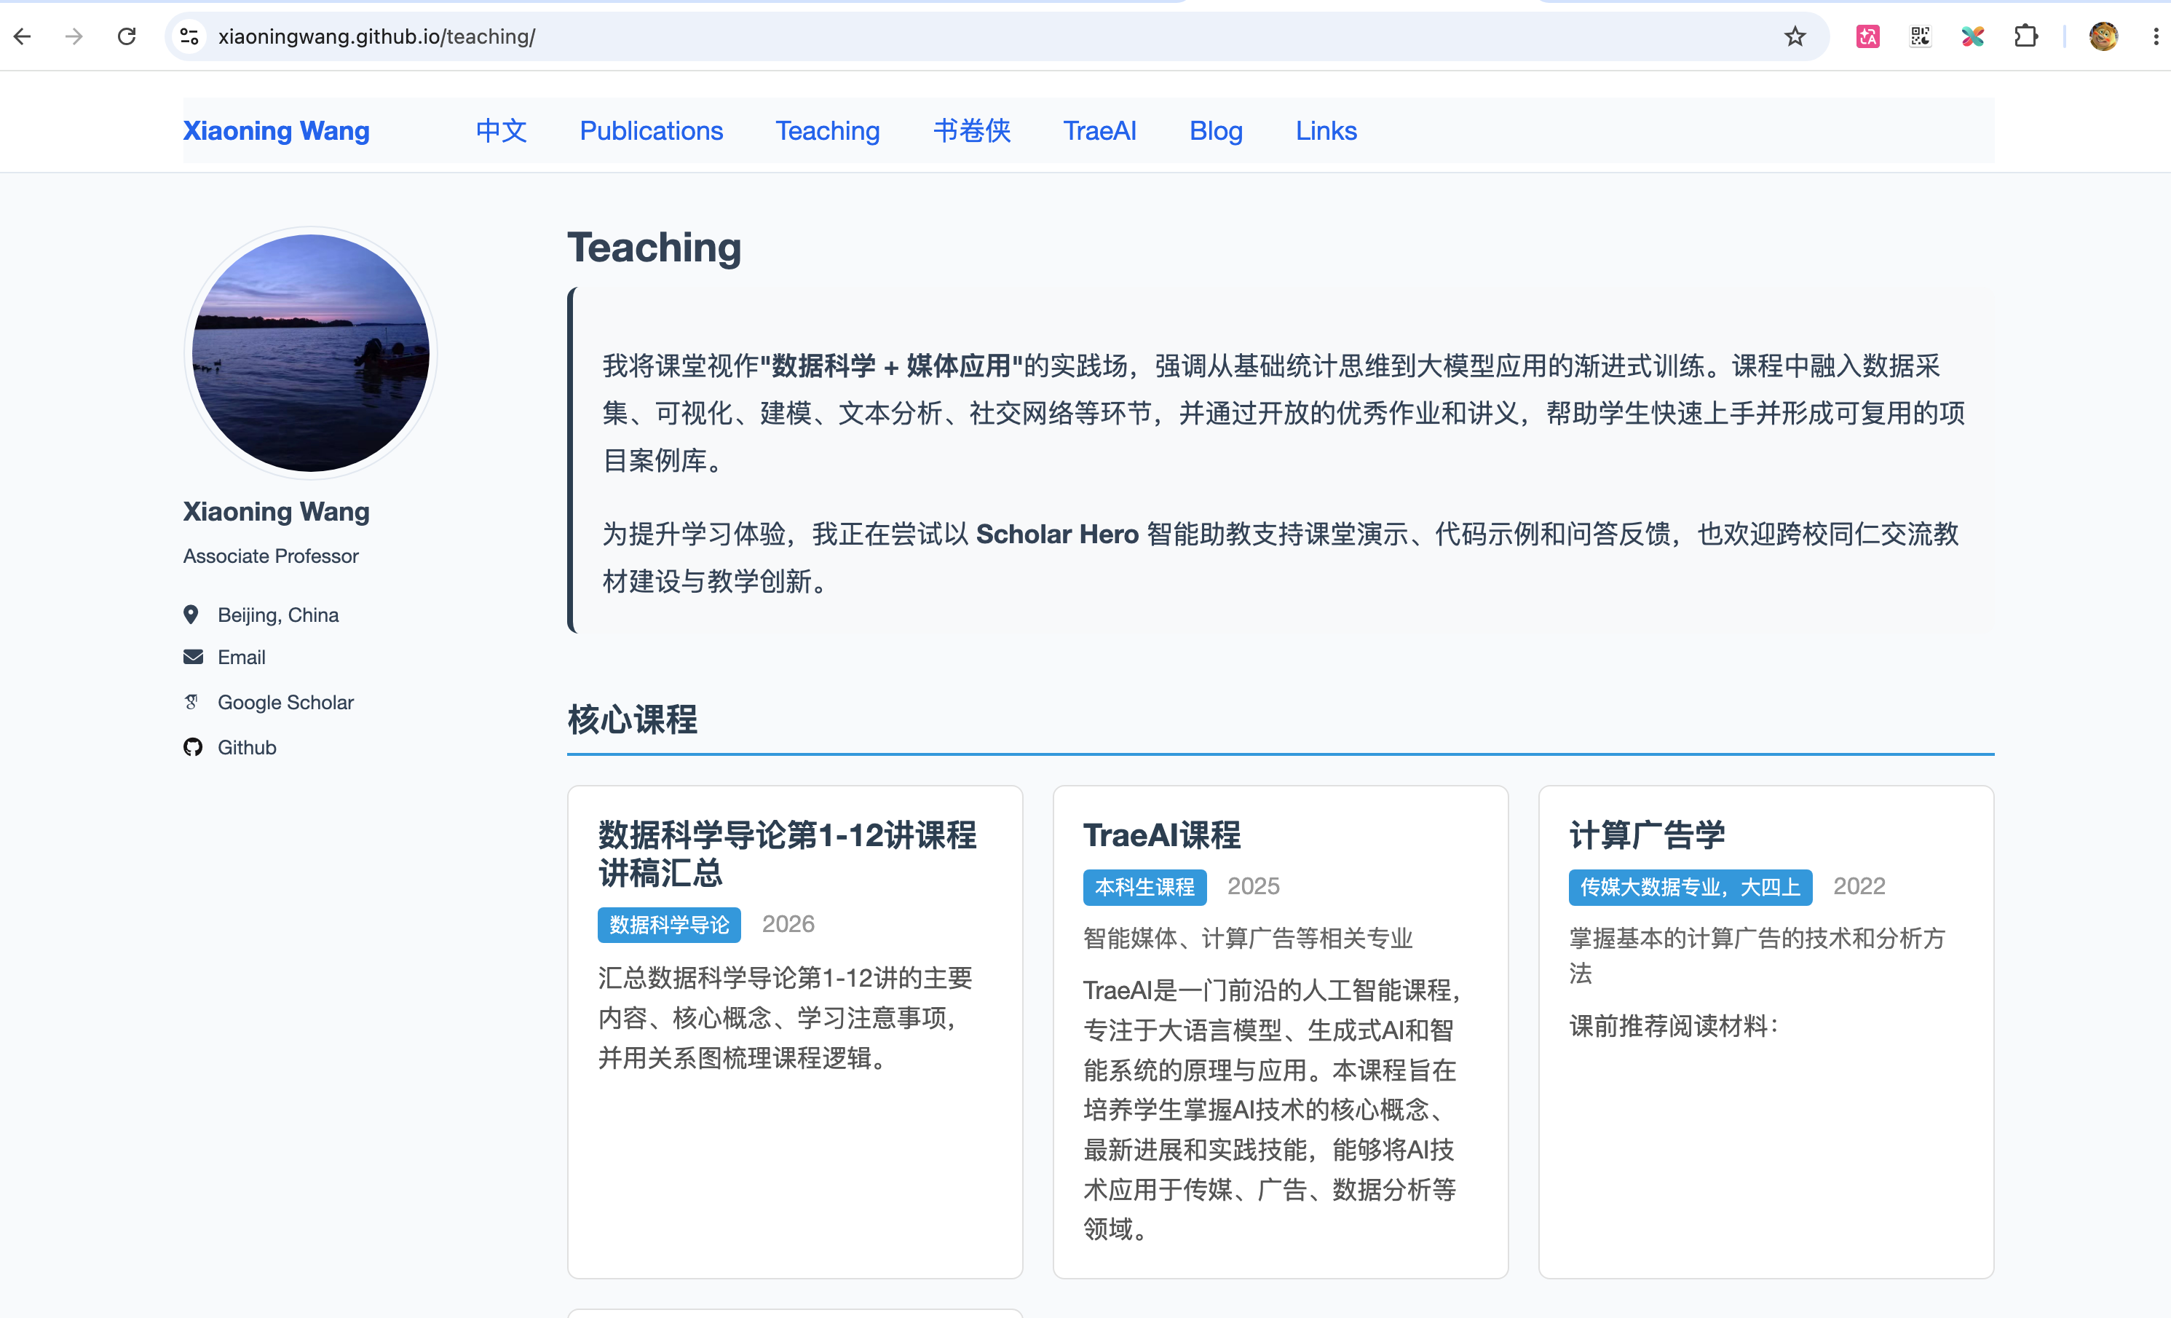Click the 数据科学导论 blue tag
2171x1318 pixels.
click(x=669, y=924)
